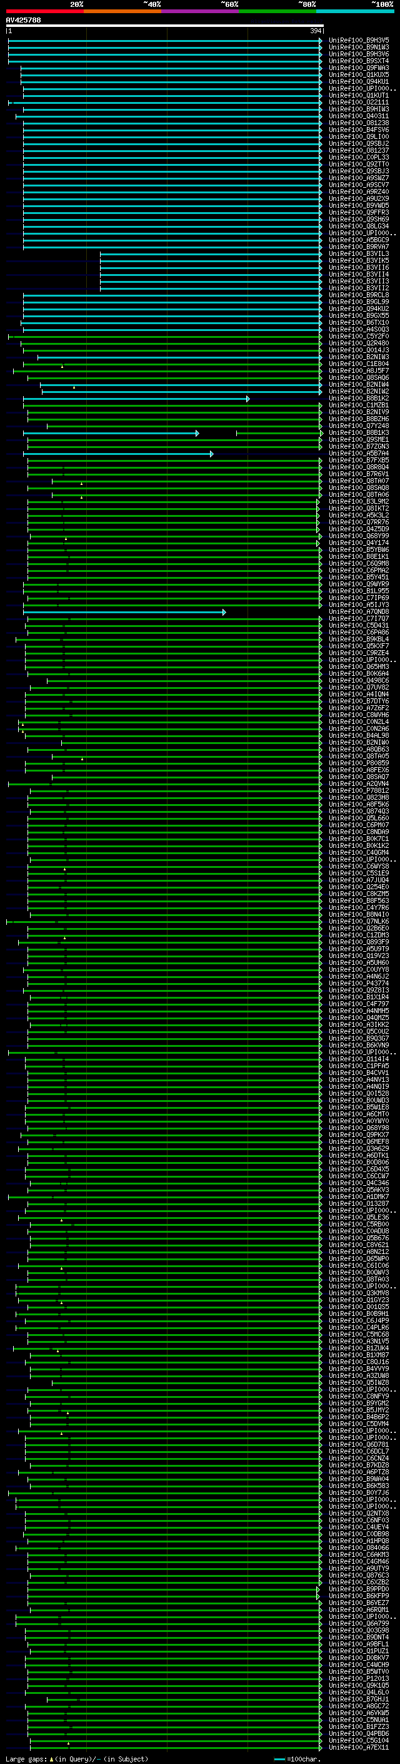Click the UniRef100_C0PL33 label
The height and width of the screenshot is (1764, 400).
click(359, 158)
